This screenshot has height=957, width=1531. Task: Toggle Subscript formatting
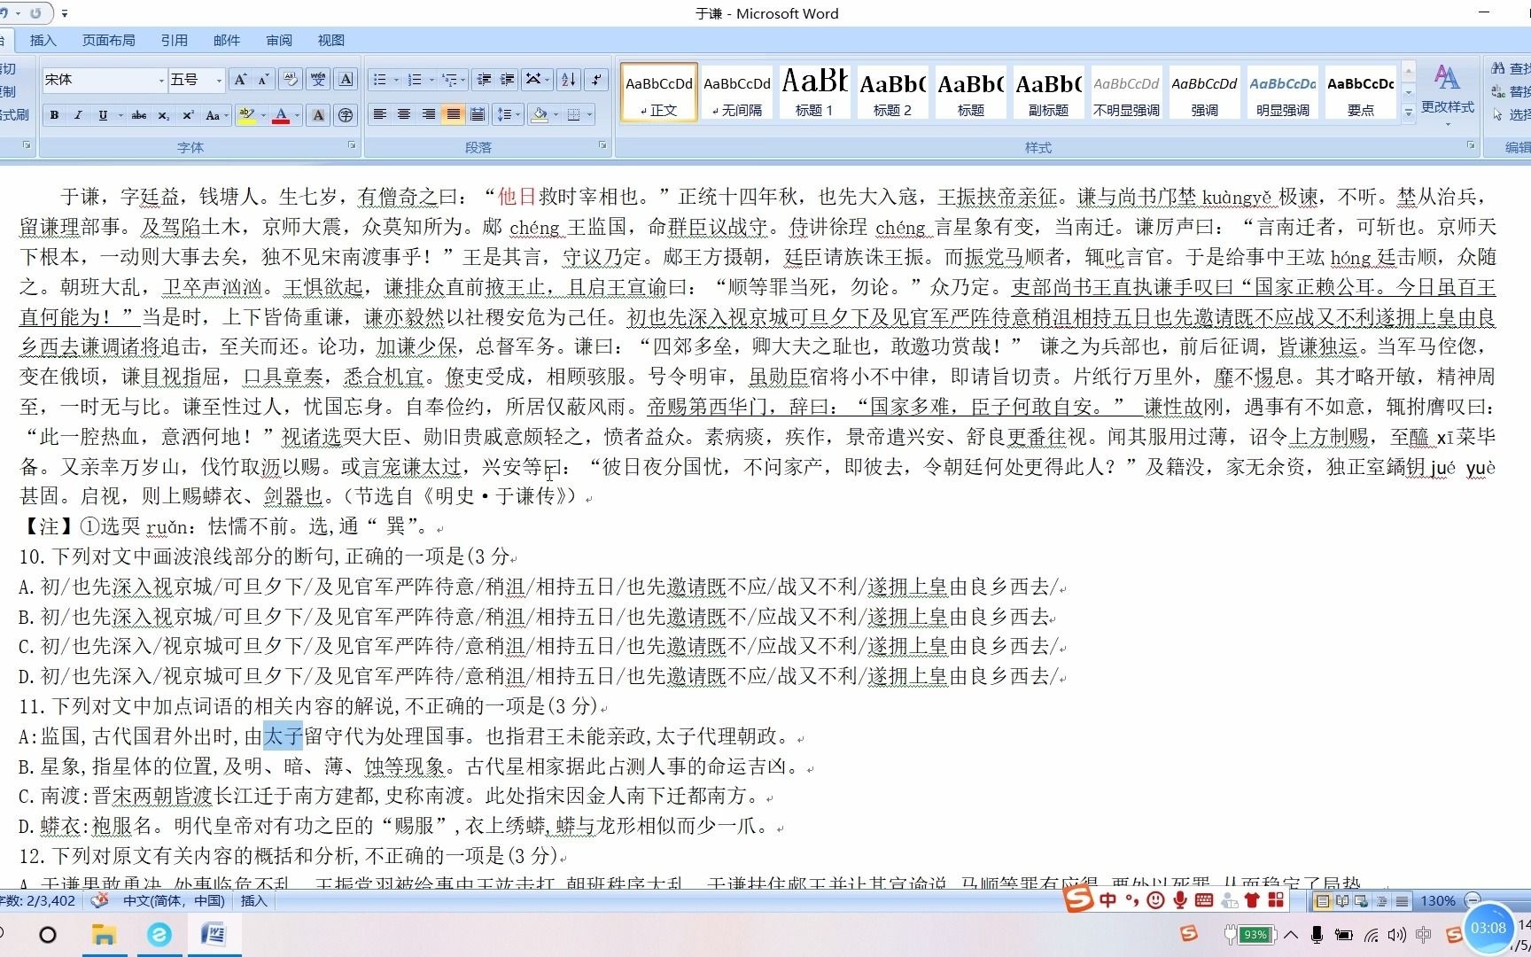(x=163, y=115)
